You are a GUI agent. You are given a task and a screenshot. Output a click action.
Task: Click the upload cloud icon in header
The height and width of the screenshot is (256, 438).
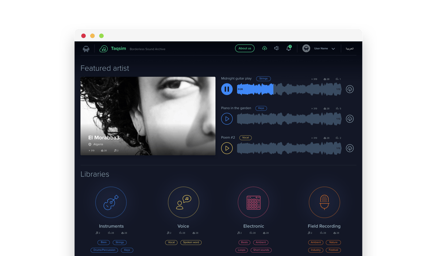pos(265,49)
